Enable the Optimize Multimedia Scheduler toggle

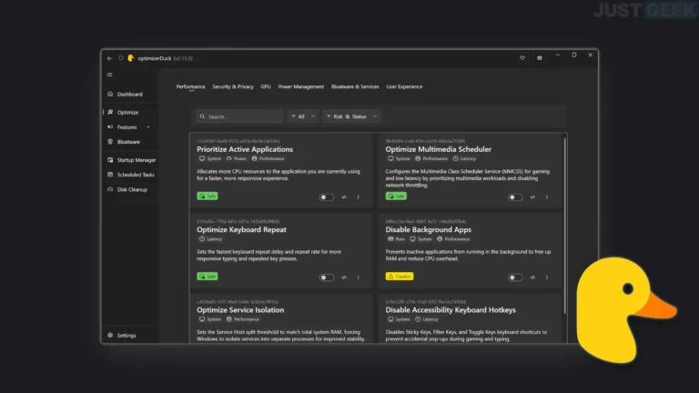click(515, 196)
